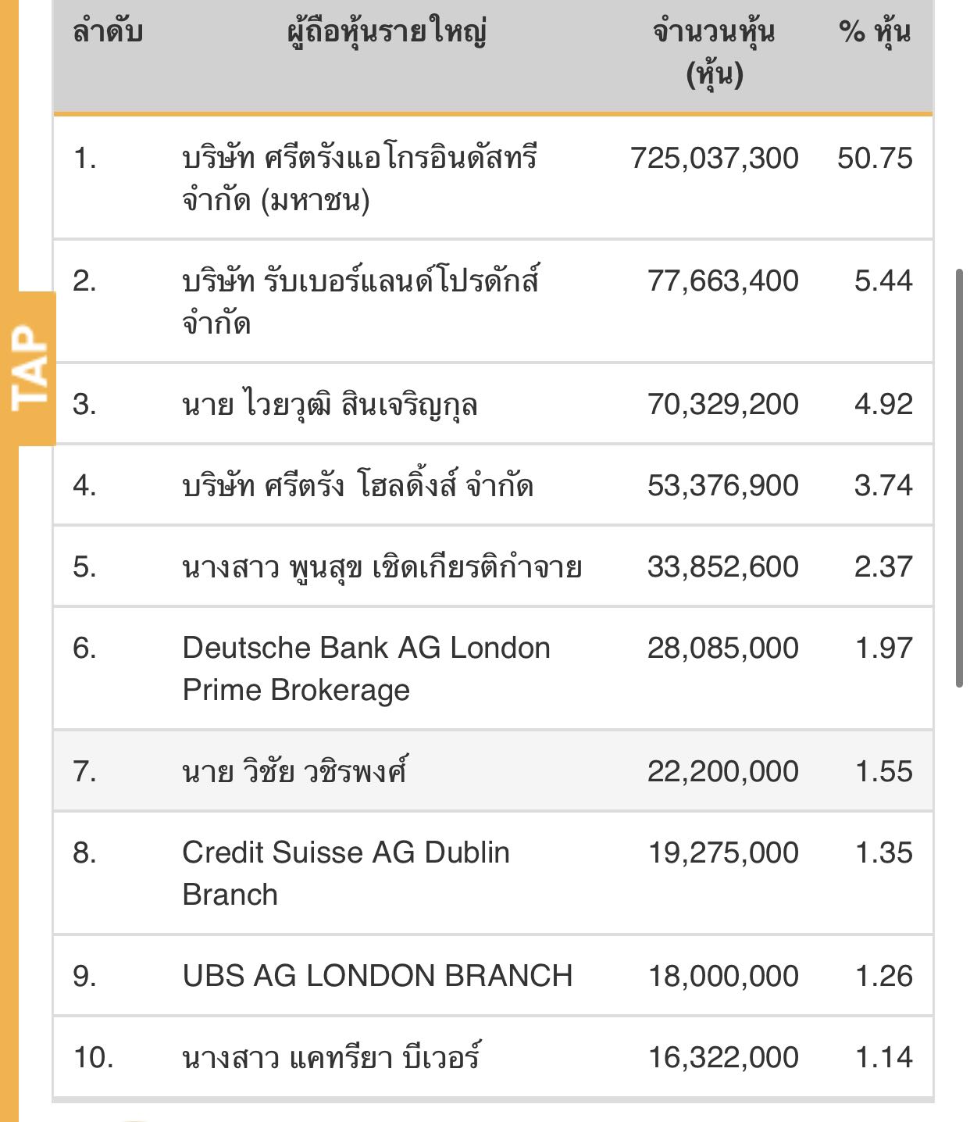
Task: Open row for นาย ไวยวุฒิ สินเจริญกุล
Action: point(493,405)
